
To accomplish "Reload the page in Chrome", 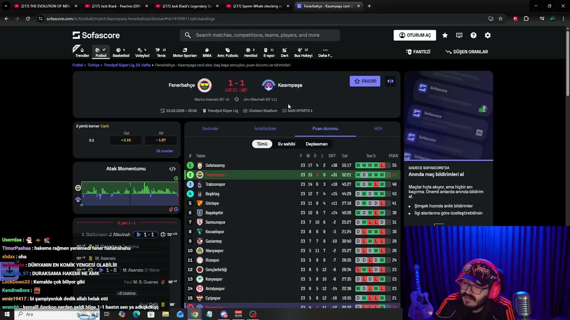I will tap(28, 19).
